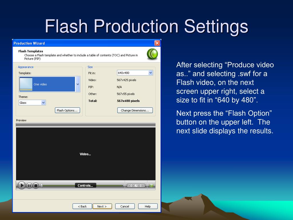This screenshot has height=220, width=293.
Task: Click the Change Dimensions button
Action: tap(135, 110)
